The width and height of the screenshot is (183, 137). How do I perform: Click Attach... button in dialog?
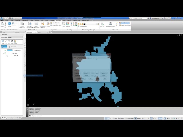pyautogui.click(x=104, y=73)
